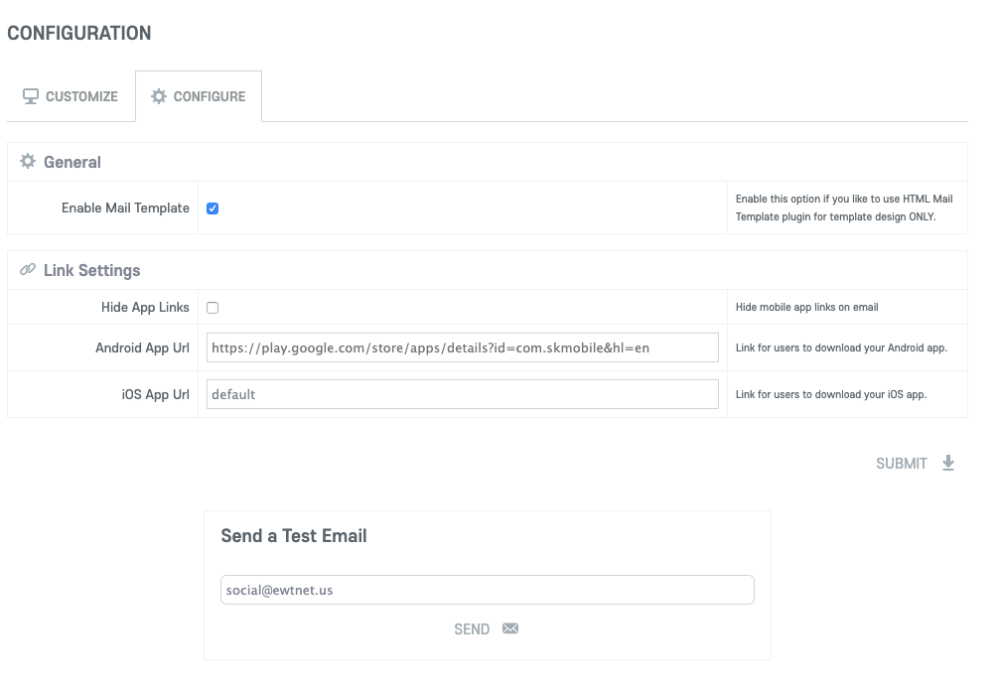
Task: Click the monitor icon on Customize tab
Action: [x=31, y=96]
